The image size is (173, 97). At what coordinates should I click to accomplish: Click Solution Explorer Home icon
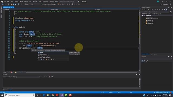pyautogui.click(x=147, y=10)
